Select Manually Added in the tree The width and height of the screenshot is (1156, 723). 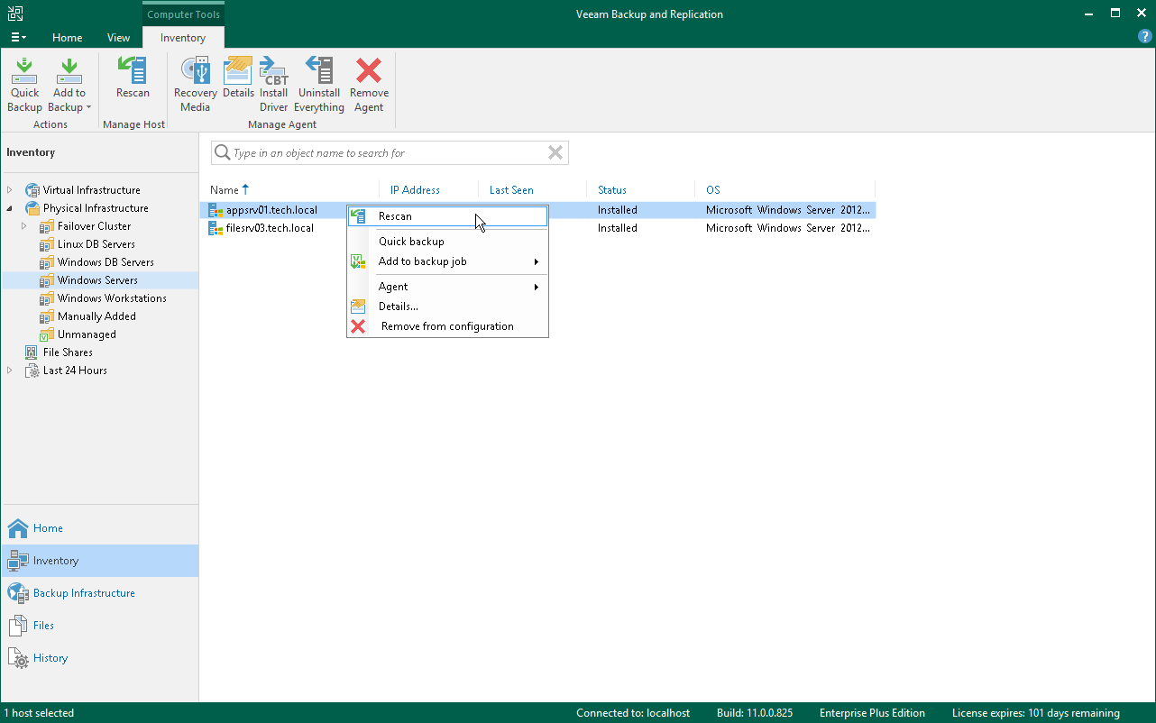click(x=96, y=316)
